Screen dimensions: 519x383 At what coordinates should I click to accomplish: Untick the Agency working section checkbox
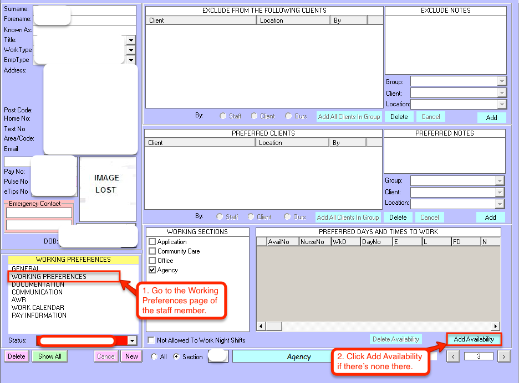coord(152,270)
